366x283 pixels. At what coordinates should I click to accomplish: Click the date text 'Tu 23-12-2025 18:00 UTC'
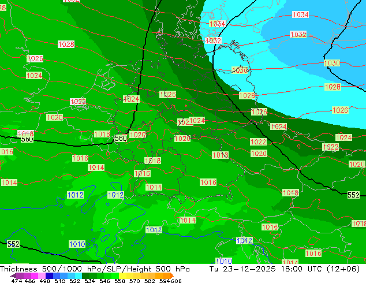266,269
